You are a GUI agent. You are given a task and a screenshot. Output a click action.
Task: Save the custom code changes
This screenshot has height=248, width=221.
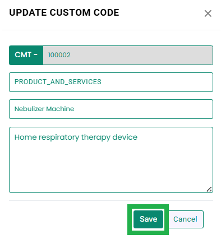point(148,219)
